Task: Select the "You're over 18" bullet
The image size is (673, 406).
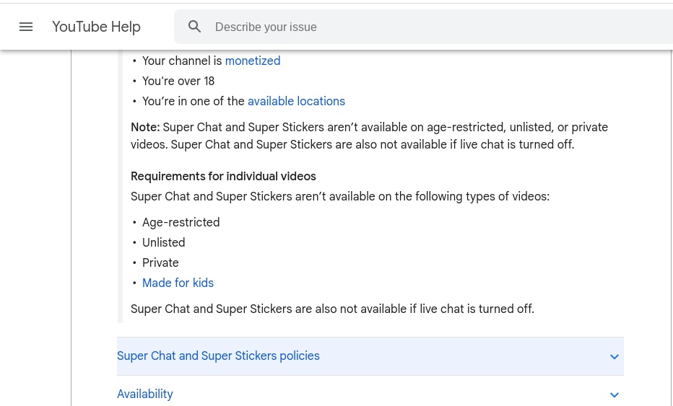Action: [178, 81]
